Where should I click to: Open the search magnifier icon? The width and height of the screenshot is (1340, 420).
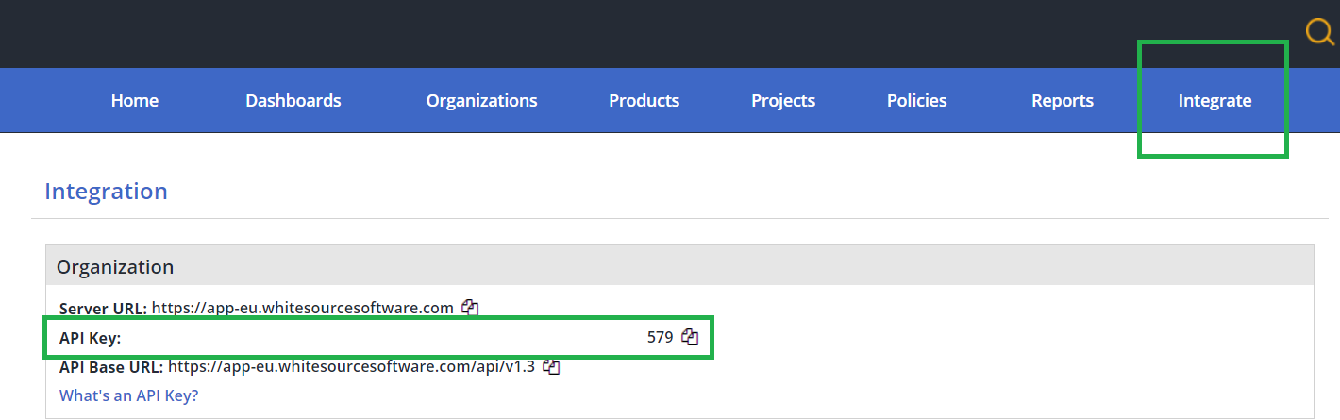click(1318, 34)
